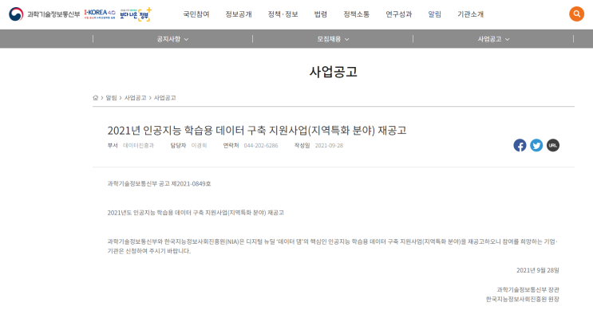Follow the 알림 breadcrumb link
Viewport: 593px width, 318px height.
(x=111, y=98)
